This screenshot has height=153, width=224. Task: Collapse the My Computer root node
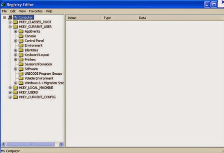(x=4, y=17)
